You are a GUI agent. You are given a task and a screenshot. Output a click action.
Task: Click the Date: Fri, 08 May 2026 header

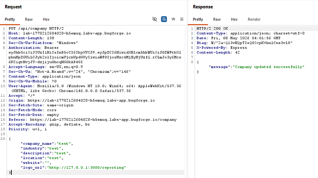[x=238, y=38]
